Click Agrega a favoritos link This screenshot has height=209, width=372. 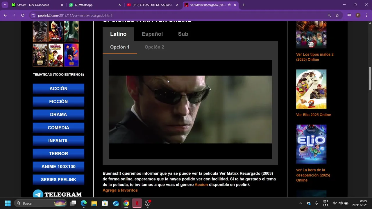coord(120,190)
